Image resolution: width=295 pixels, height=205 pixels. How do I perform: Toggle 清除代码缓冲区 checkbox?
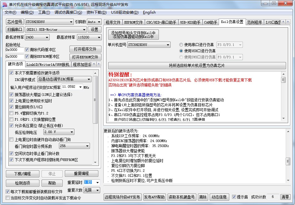(27, 50)
